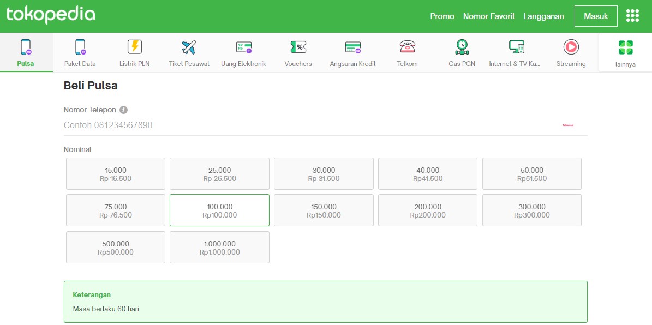The image size is (652, 325).
Task: Choose the 300.000 nominal option
Action: coord(532,210)
